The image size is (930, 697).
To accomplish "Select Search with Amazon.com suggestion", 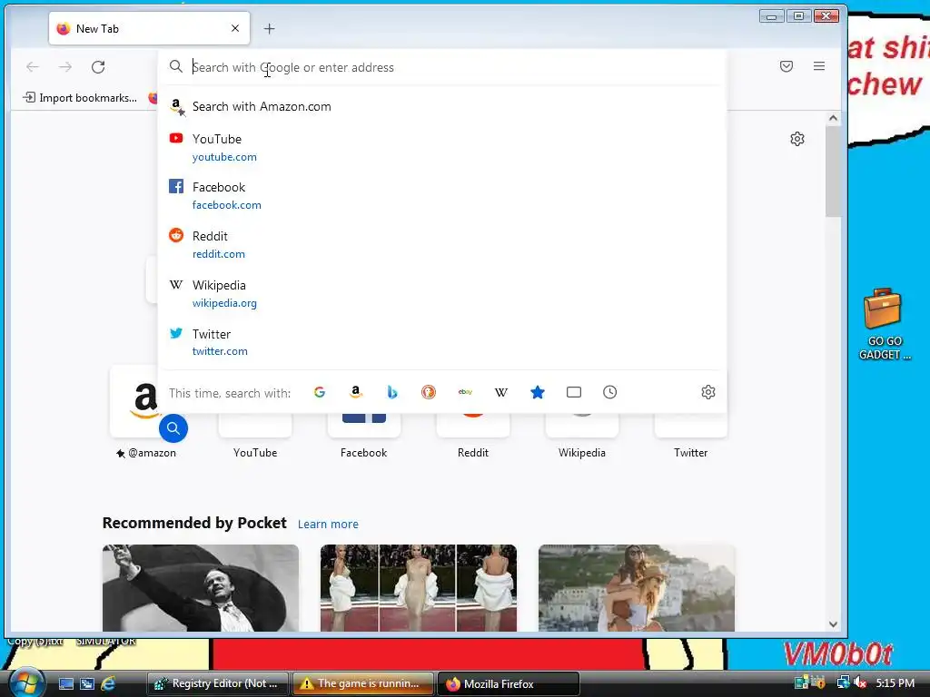I will click(442, 107).
